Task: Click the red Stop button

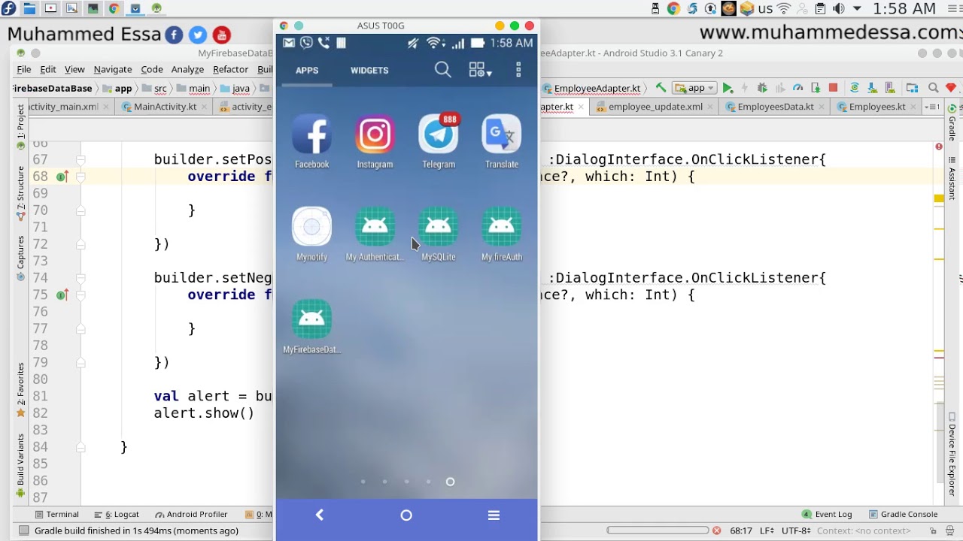Action: point(833,88)
